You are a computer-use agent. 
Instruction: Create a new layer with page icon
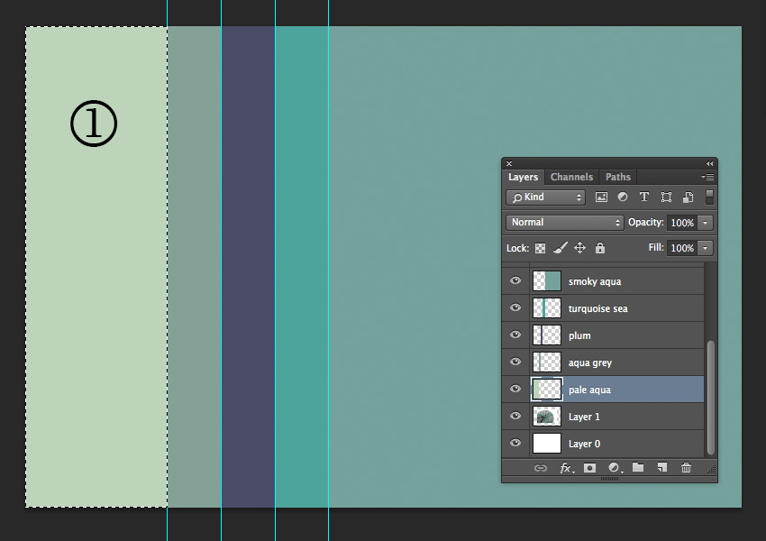pos(662,468)
